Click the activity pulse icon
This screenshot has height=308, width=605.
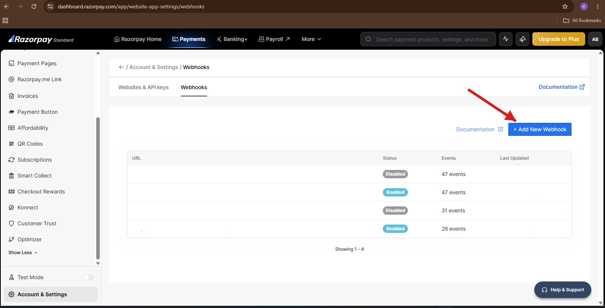coord(506,39)
